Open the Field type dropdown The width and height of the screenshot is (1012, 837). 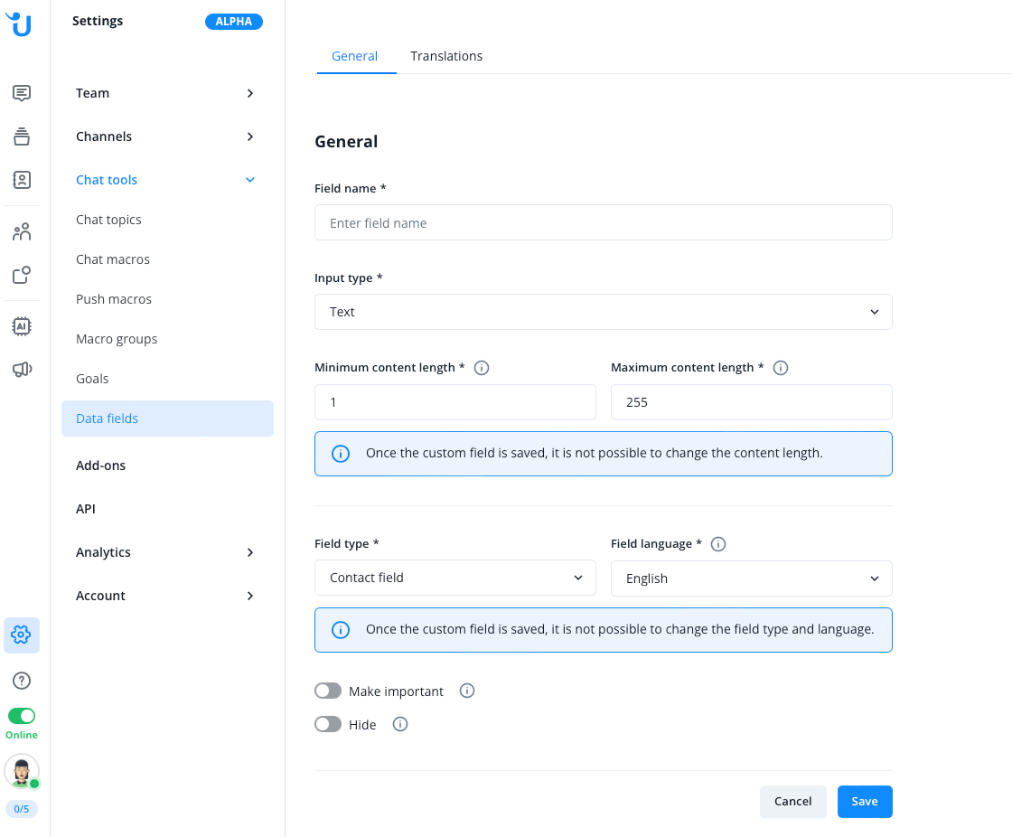(x=454, y=578)
